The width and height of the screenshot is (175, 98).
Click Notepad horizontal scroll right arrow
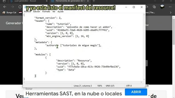(141, 82)
